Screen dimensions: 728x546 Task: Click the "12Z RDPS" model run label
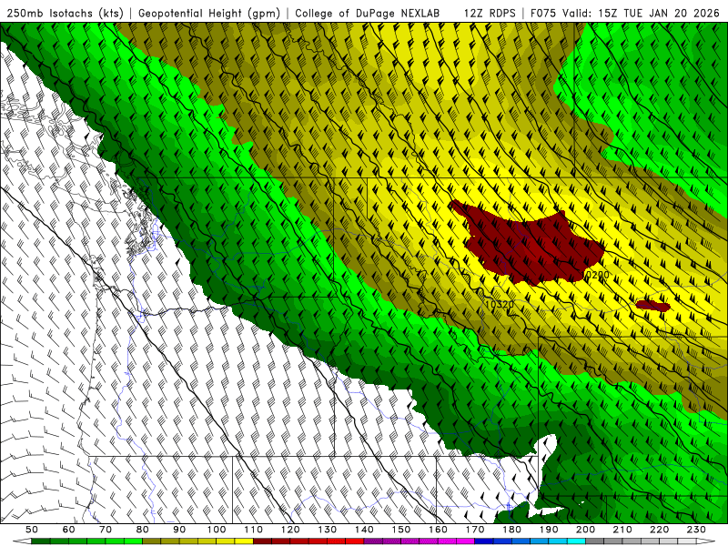tap(490, 13)
